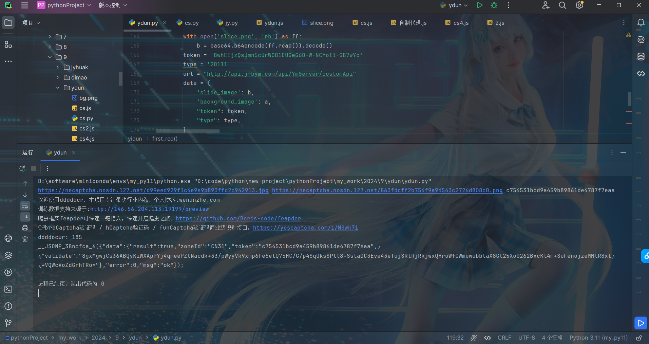Click the editor horizontal scrollbar

tap(188, 131)
